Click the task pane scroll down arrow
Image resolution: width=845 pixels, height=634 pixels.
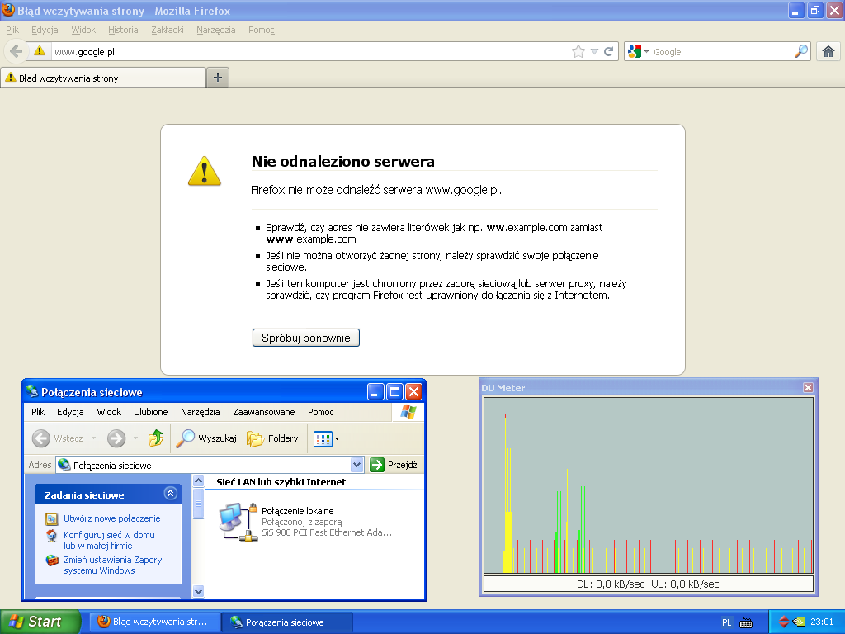click(198, 591)
